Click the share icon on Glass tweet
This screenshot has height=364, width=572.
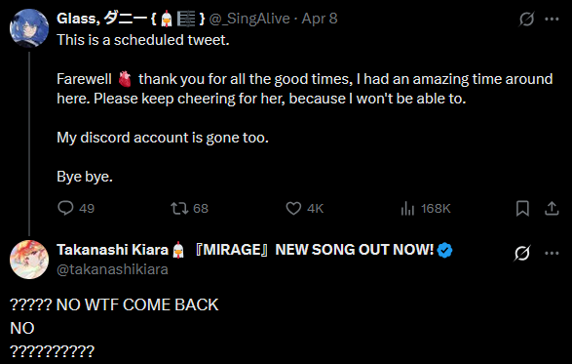coord(552,208)
